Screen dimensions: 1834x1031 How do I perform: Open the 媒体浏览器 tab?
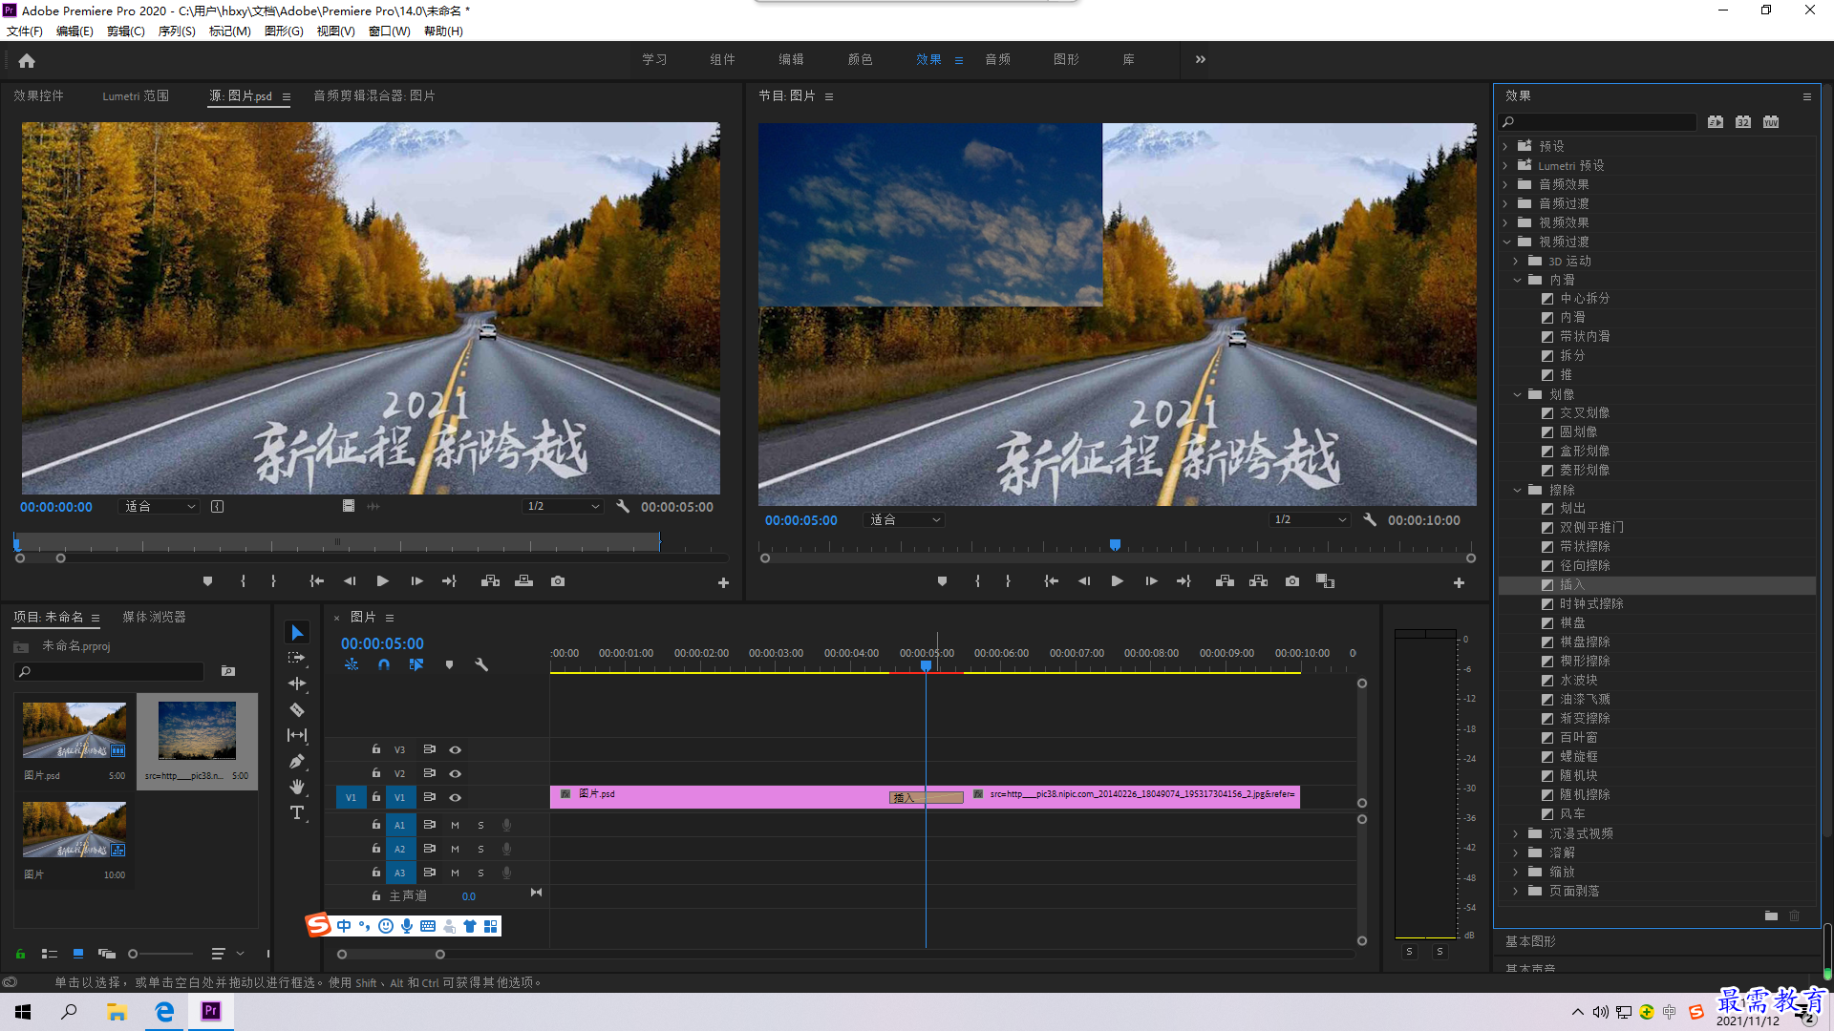[x=154, y=617]
